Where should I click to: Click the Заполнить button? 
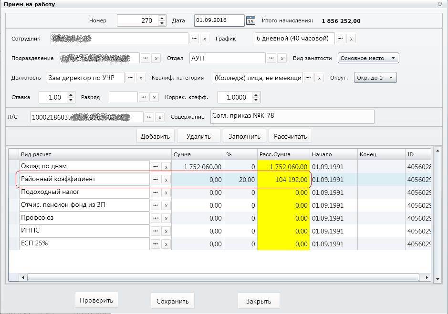pyautogui.click(x=244, y=136)
